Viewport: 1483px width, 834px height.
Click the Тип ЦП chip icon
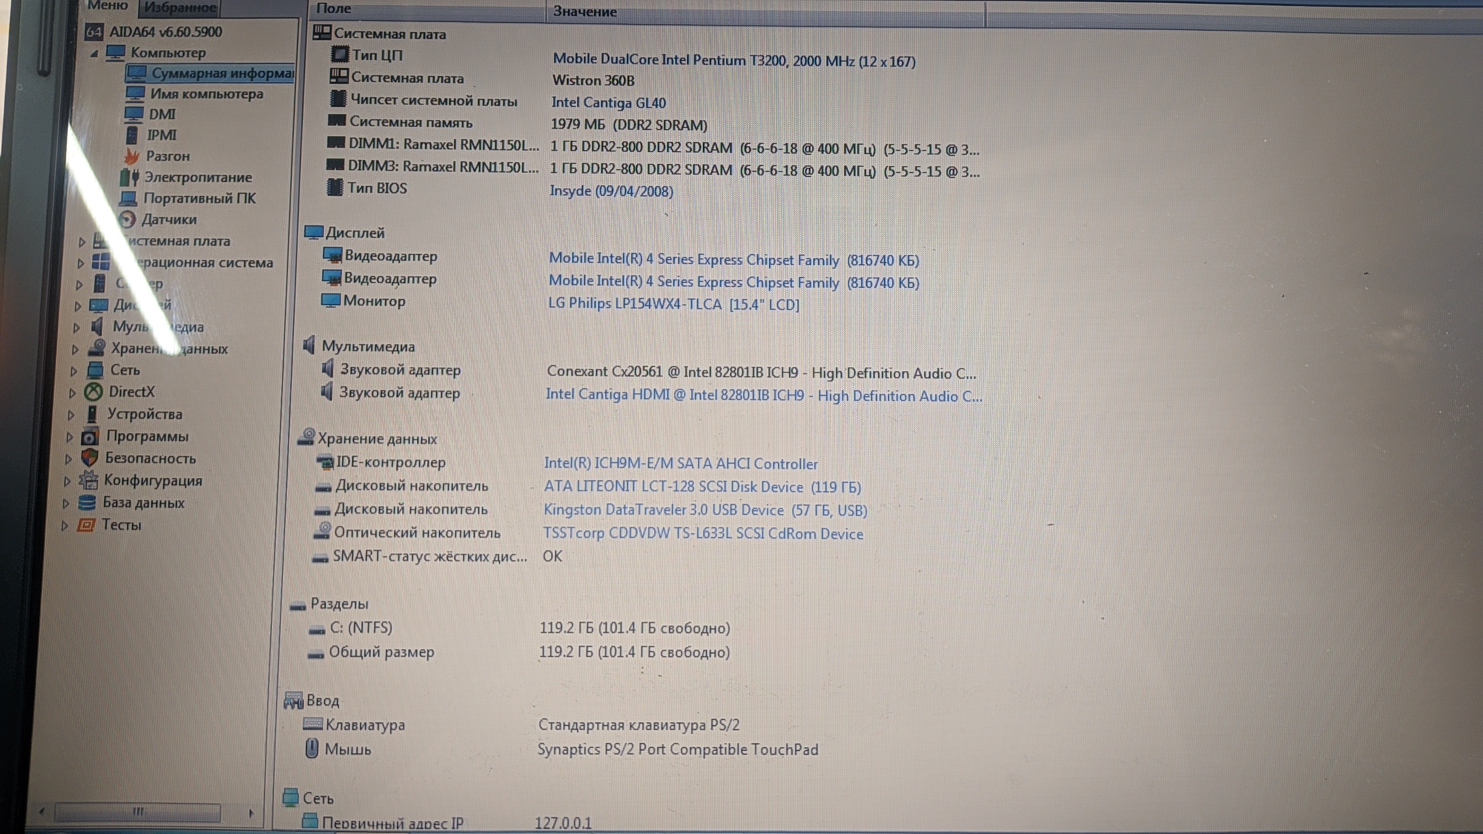(340, 54)
